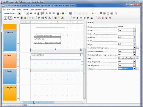Click the font color icon
Image resolution: width=143 pixels, height=107 pixels.
pyautogui.click(x=58, y=13)
